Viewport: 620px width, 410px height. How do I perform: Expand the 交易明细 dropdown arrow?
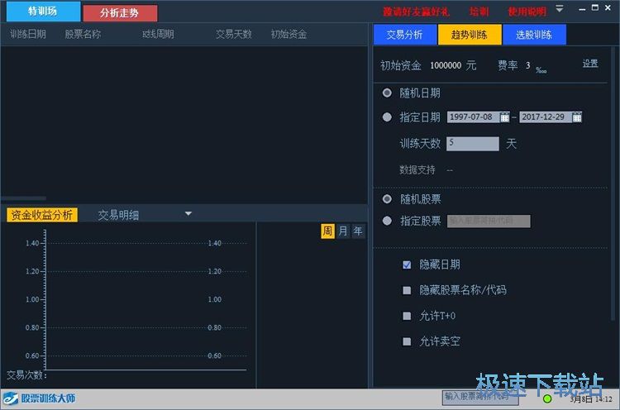188,214
